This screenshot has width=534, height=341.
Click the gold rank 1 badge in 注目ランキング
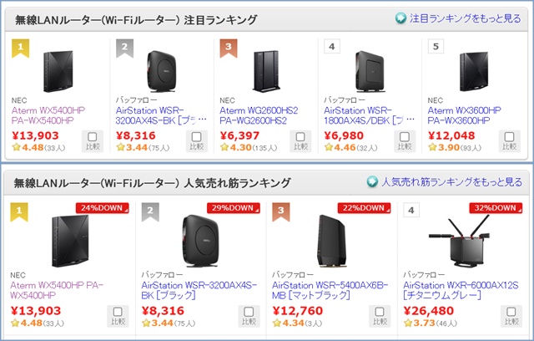click(x=23, y=48)
